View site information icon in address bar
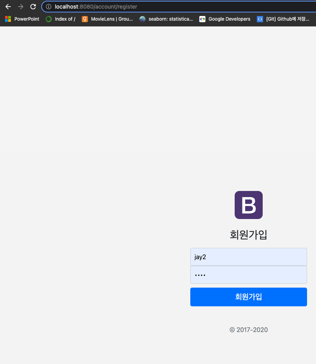Viewport: 316px width, 364px height. pyautogui.click(x=49, y=7)
